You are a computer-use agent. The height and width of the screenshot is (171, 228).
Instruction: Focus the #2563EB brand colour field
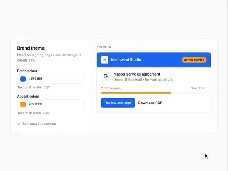(x=51, y=79)
